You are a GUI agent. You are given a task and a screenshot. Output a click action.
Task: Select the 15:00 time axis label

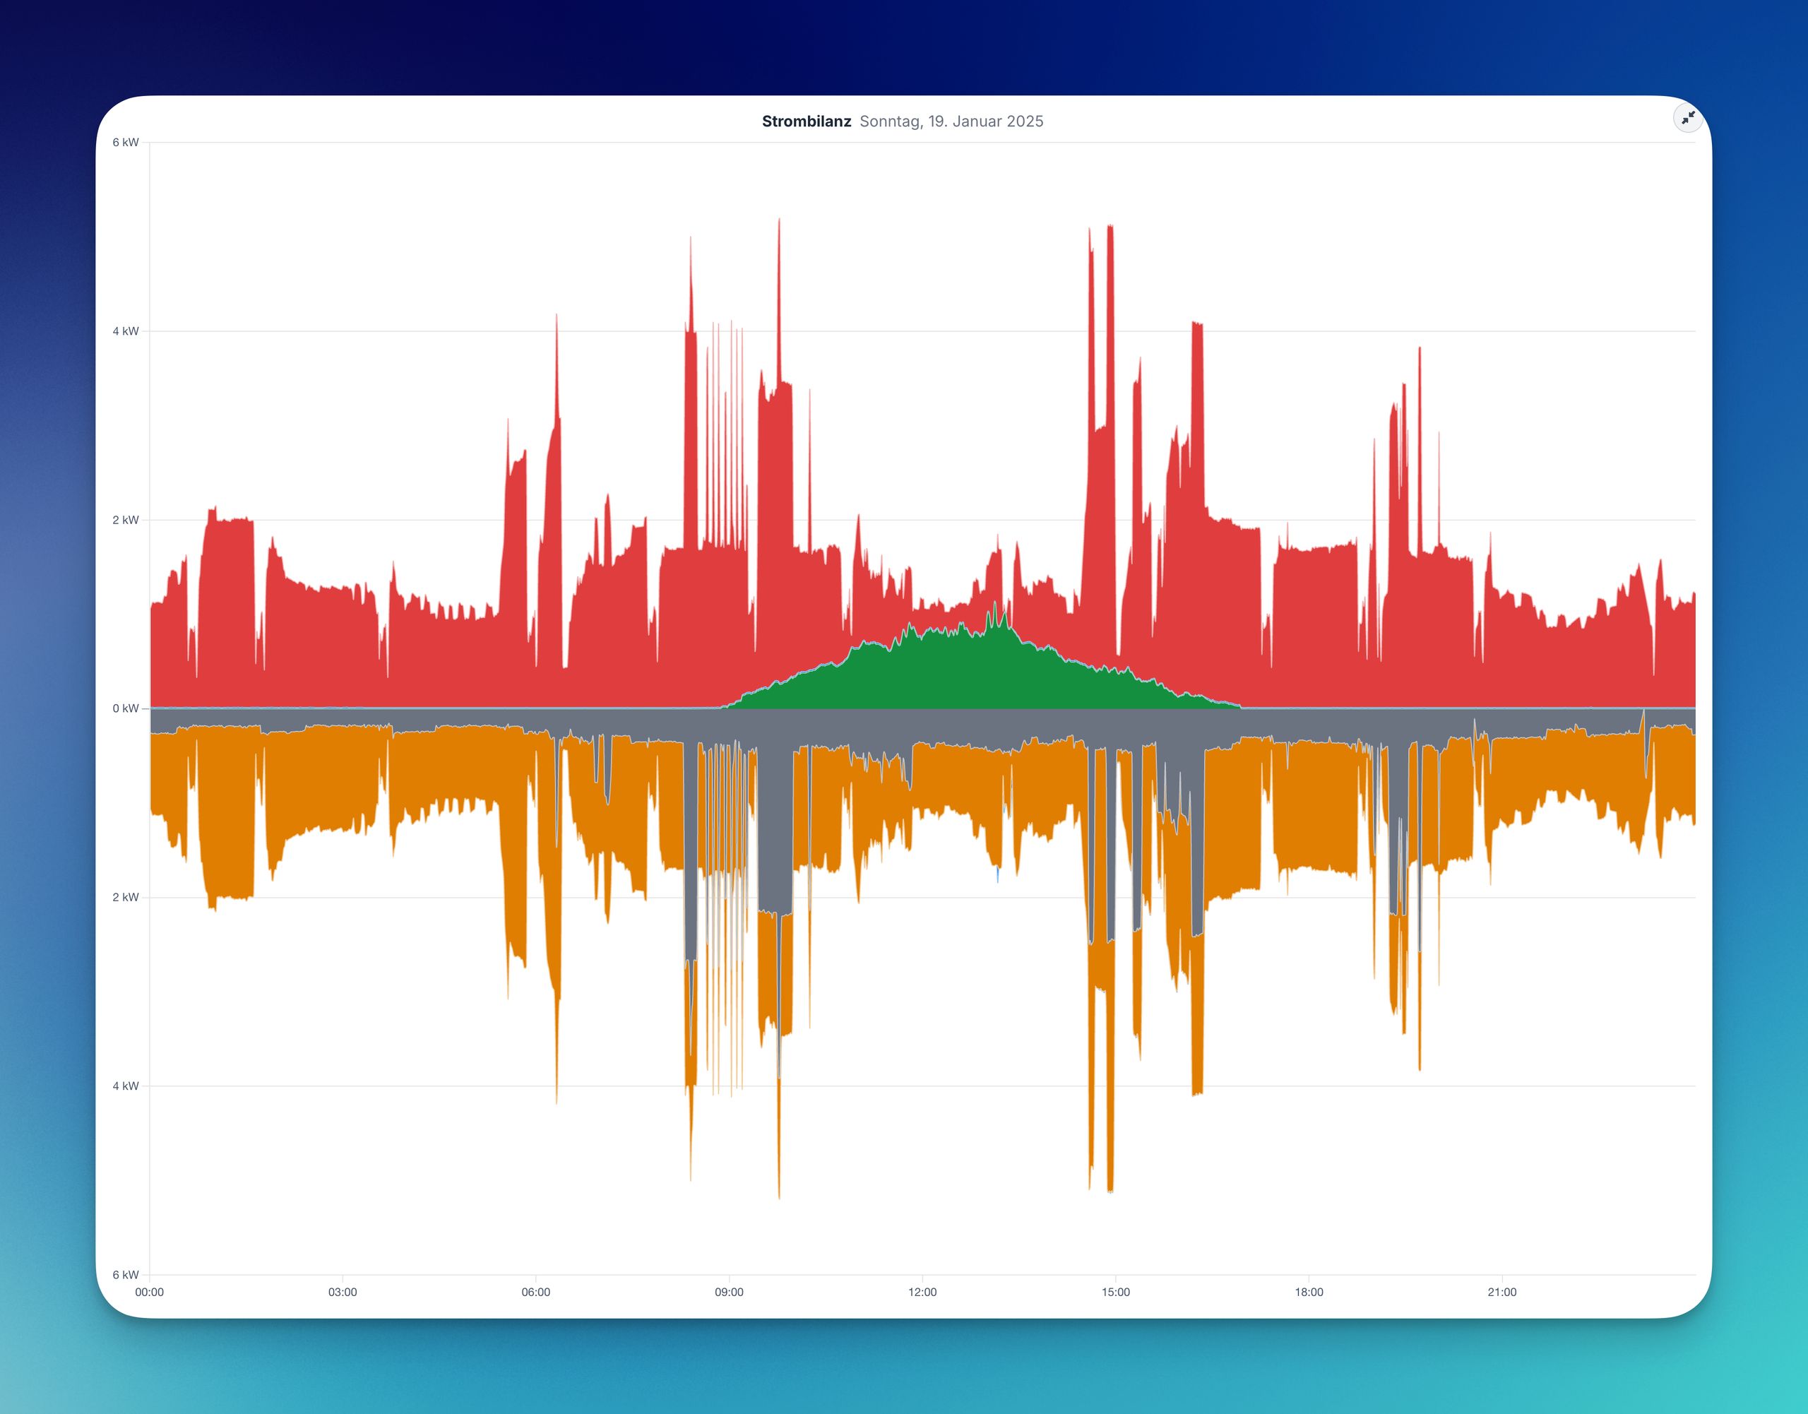pos(1115,1293)
